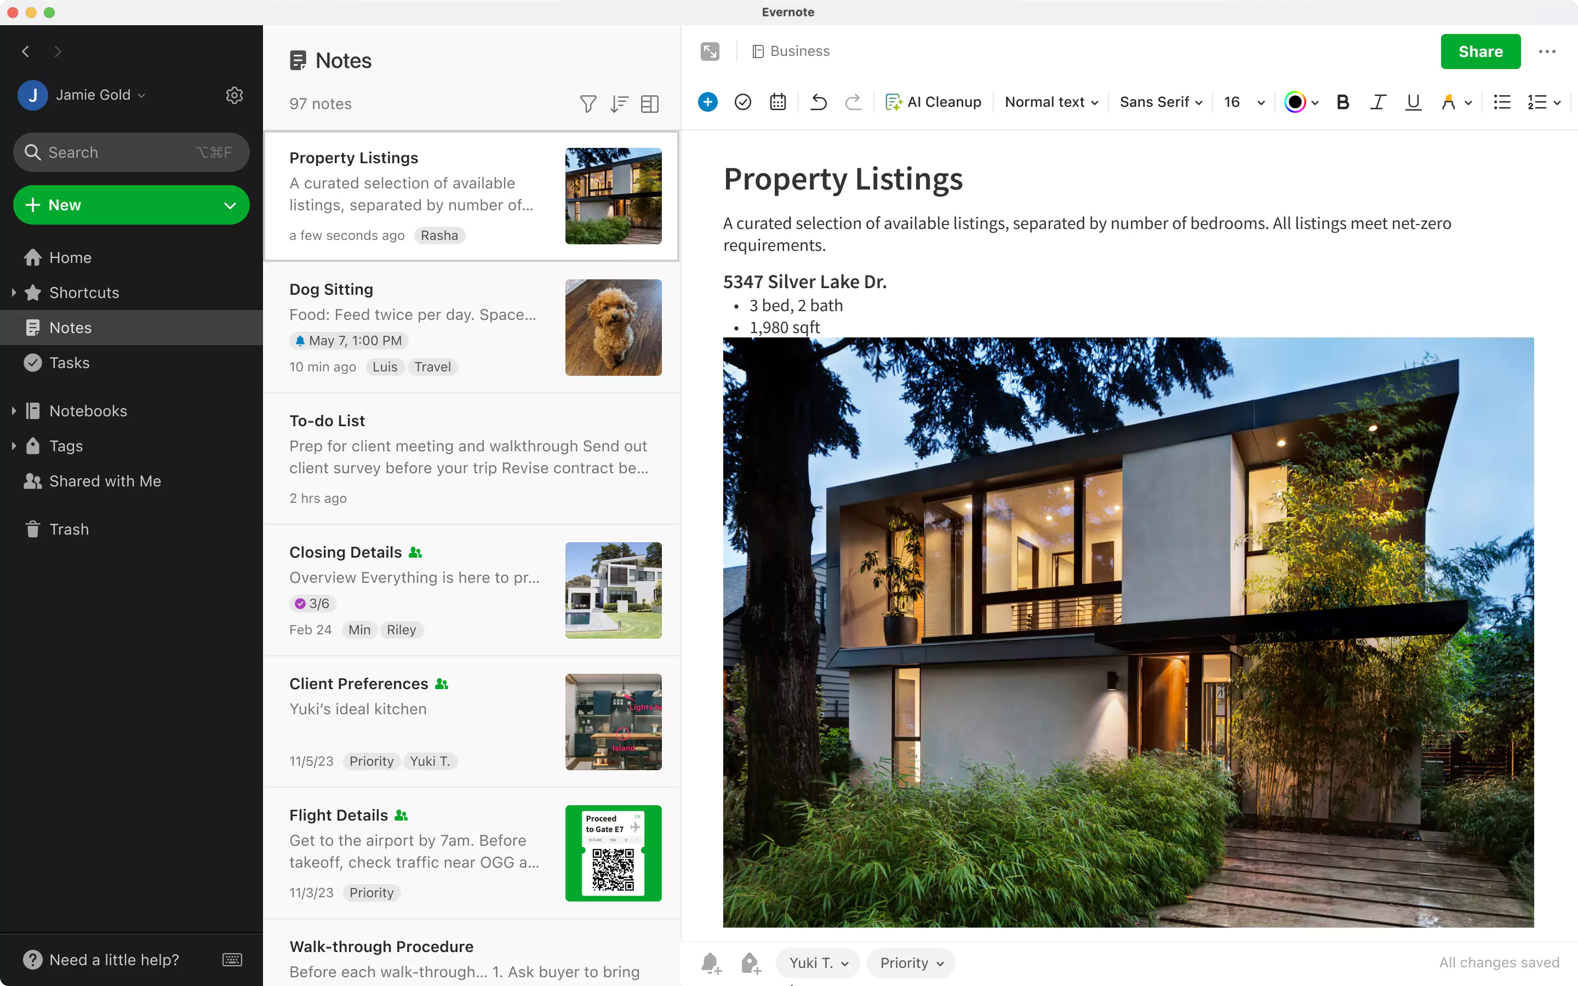Click the green Share button
Viewport: 1578px width, 986px height.
click(x=1480, y=51)
